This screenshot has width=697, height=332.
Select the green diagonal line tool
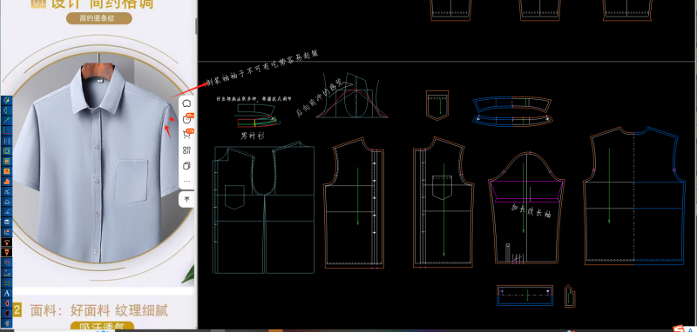click(7, 120)
